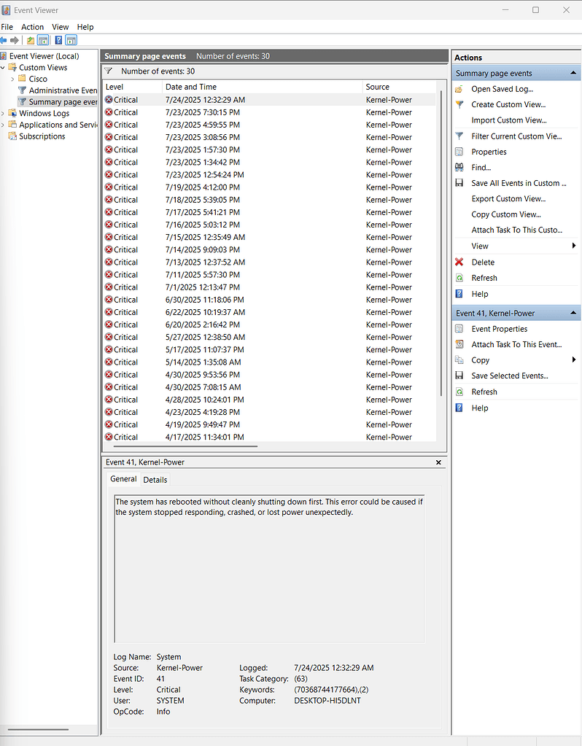Select the event dated 7/19/2025 4:12:00 PM
582x746 pixels.
tap(269, 187)
